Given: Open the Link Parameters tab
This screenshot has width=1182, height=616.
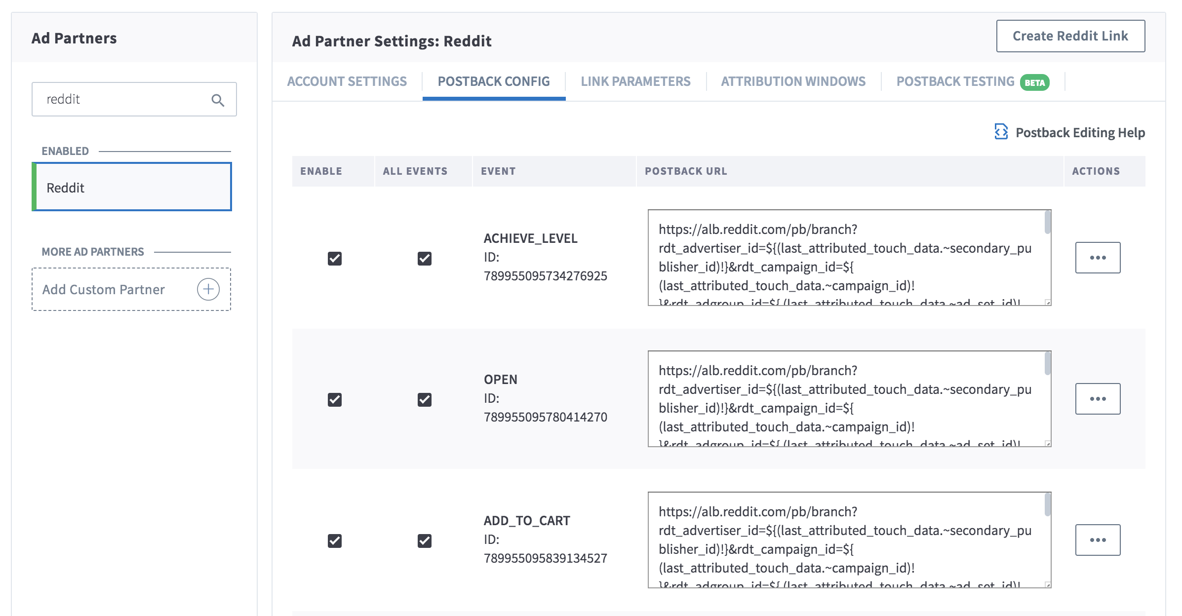Looking at the screenshot, I should 635,81.
